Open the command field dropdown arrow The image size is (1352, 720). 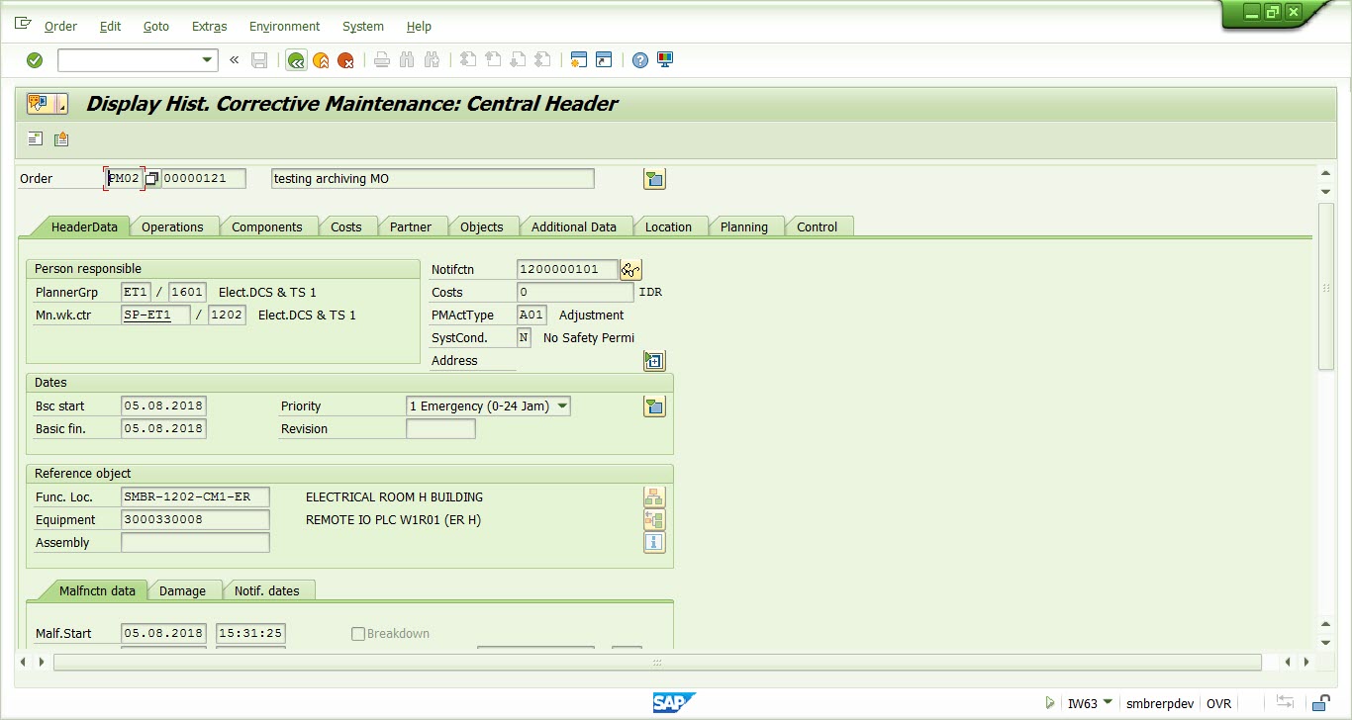(x=207, y=60)
